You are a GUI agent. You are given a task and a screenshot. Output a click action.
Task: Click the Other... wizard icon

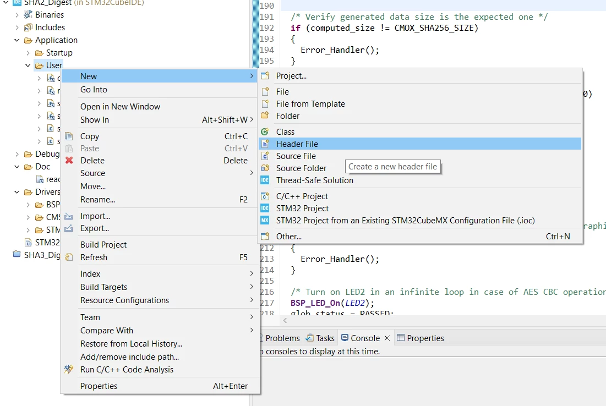pos(265,236)
